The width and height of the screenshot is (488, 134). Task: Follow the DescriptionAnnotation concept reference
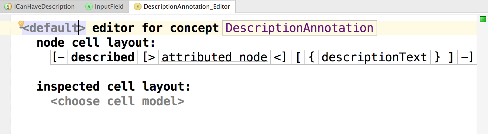[x=299, y=28]
